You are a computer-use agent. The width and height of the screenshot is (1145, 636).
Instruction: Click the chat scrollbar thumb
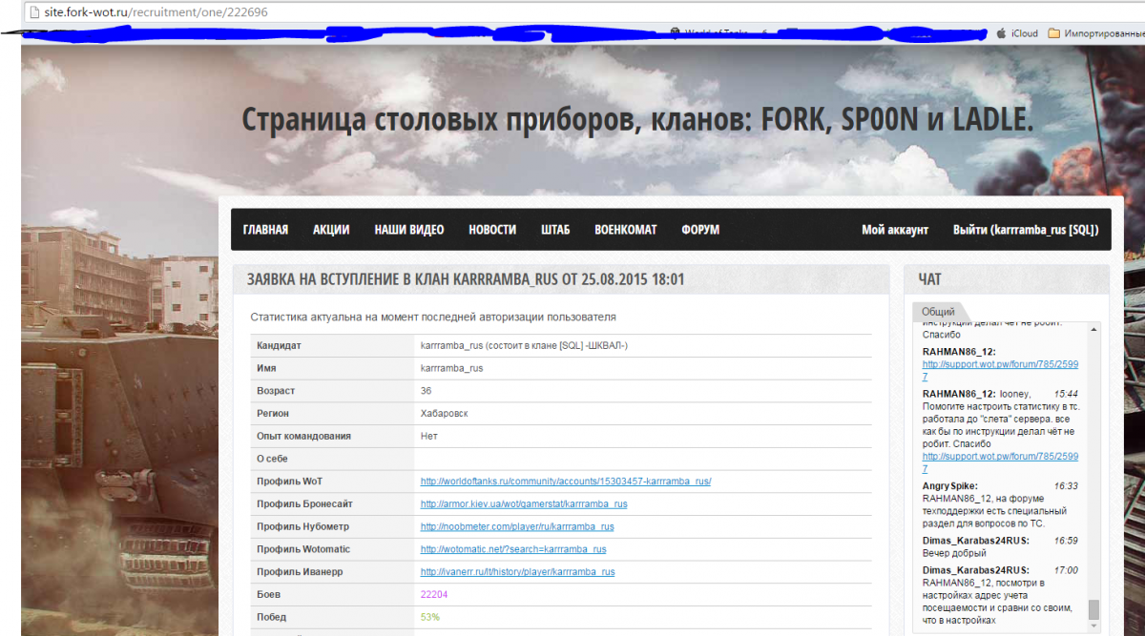point(1093,608)
